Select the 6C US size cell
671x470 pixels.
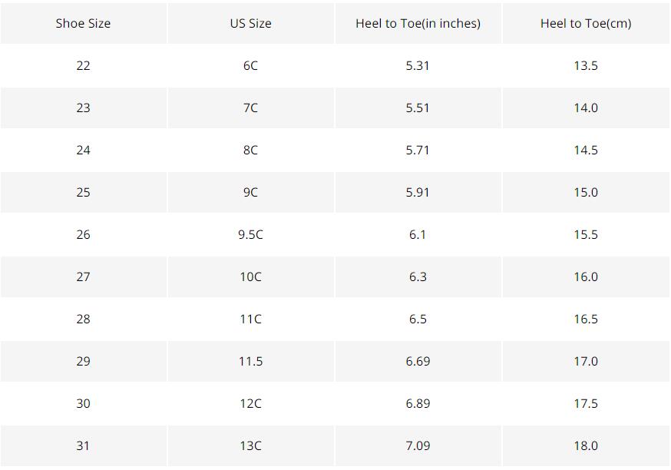250,65
